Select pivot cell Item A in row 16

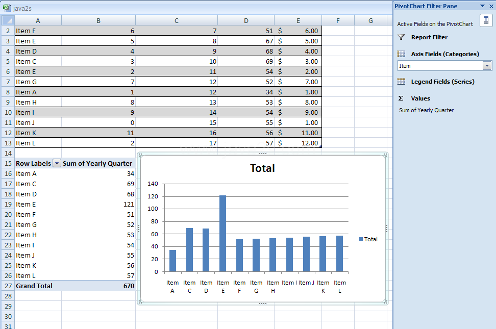click(x=38, y=173)
